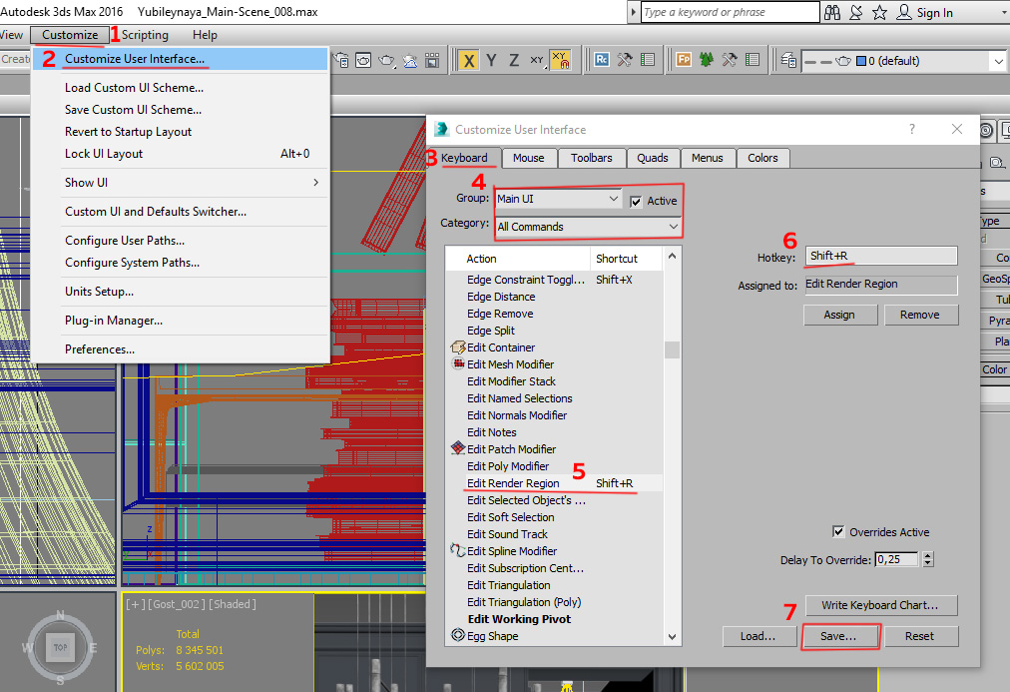This screenshot has width=1010, height=692.
Task: Click the Fp toolbar icon
Action: [684, 60]
